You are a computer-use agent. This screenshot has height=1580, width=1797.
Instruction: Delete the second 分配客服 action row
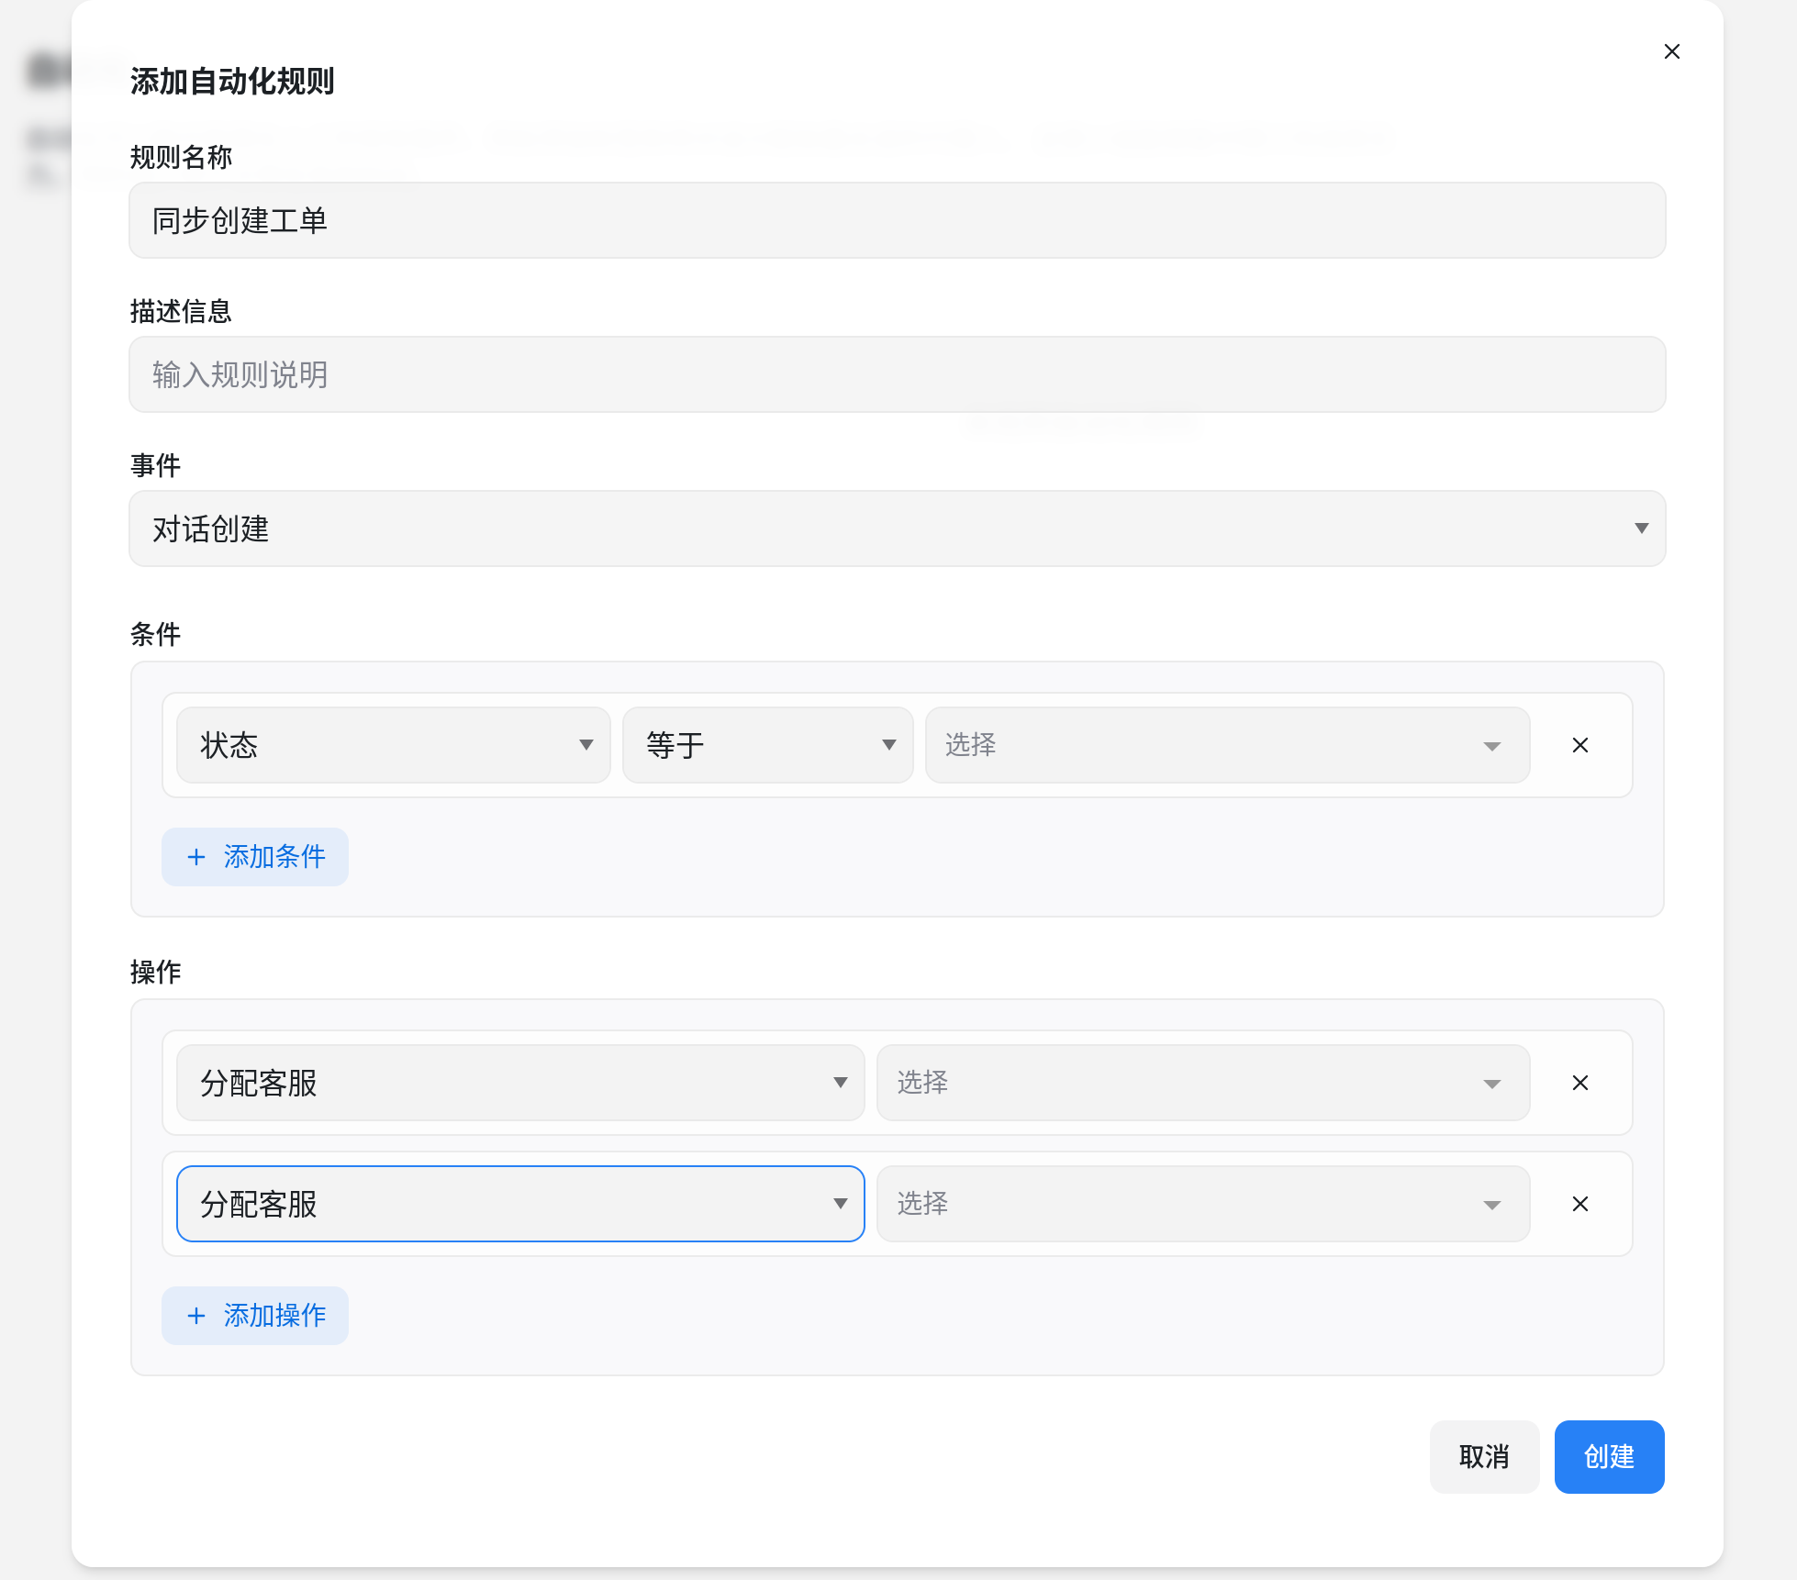[1579, 1204]
